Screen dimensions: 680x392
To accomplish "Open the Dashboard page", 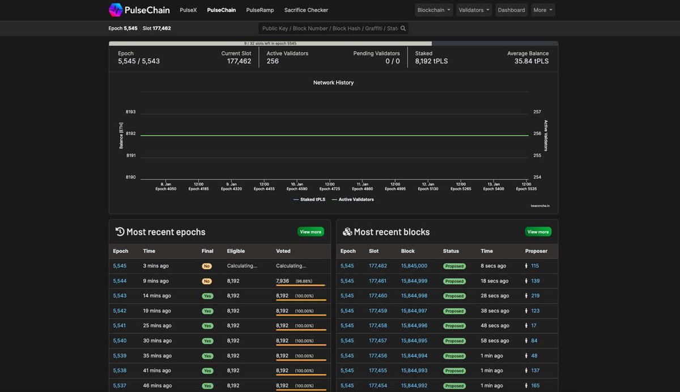I will [511, 10].
